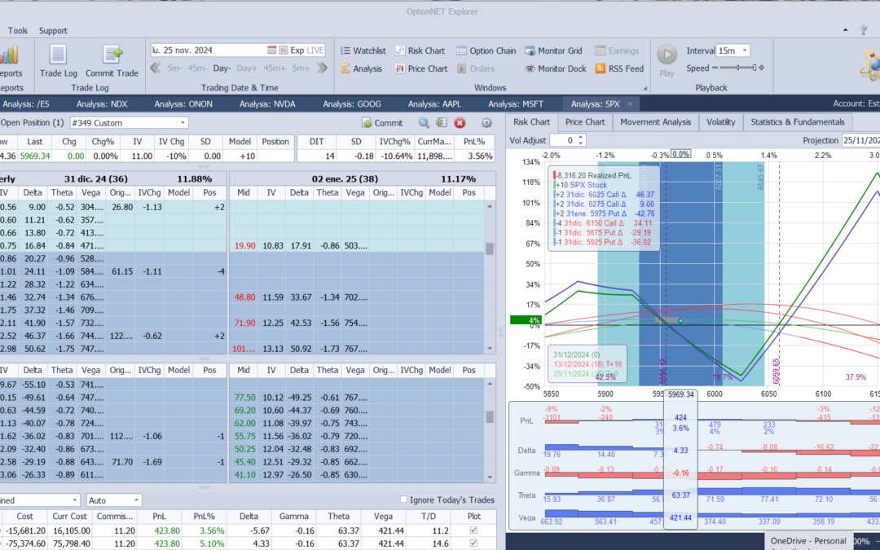Decrease playback speed with minus icon
880x550 pixels.
715,68
